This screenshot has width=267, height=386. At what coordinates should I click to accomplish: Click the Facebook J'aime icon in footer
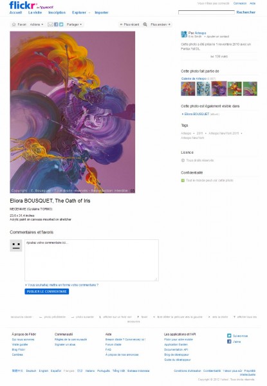(229, 342)
